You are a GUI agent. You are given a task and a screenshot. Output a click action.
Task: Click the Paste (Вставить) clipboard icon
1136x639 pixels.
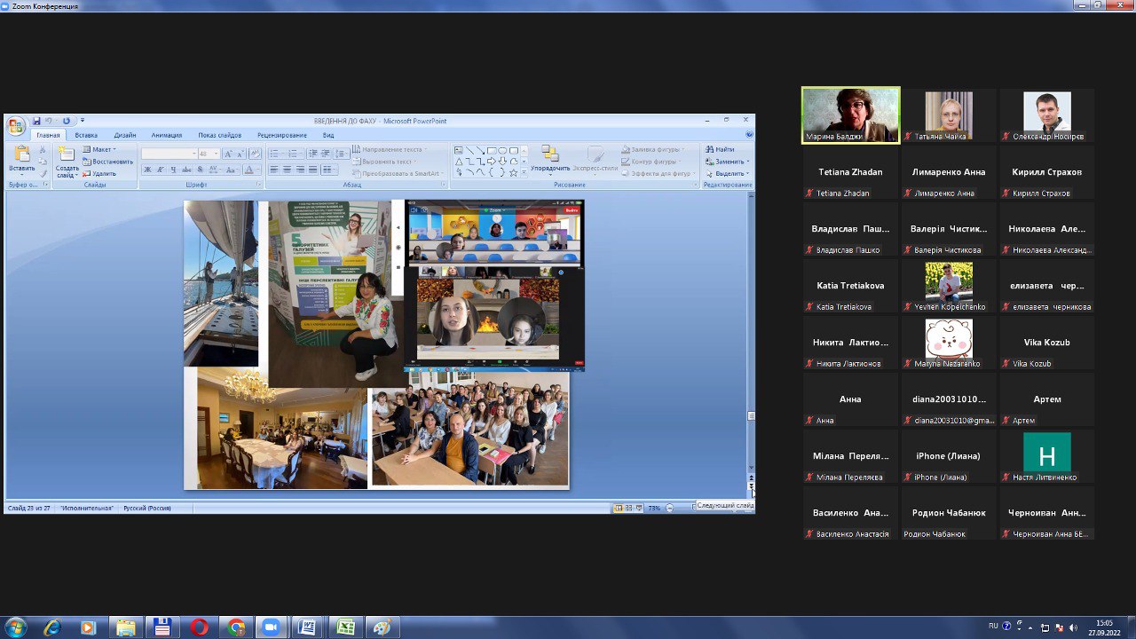click(22, 155)
